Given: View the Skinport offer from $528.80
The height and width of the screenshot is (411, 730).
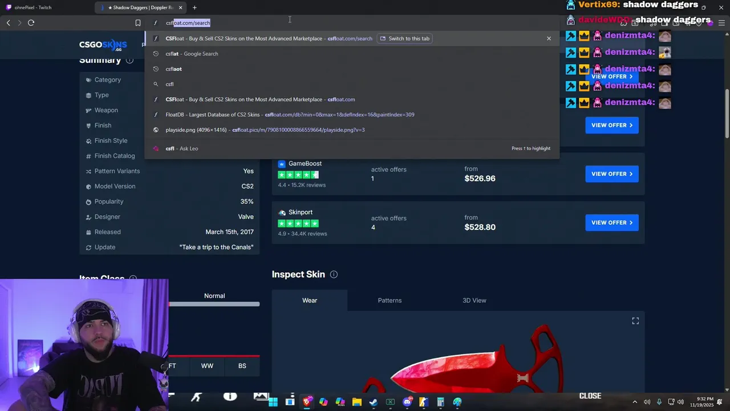Looking at the screenshot, I should coord(612,223).
